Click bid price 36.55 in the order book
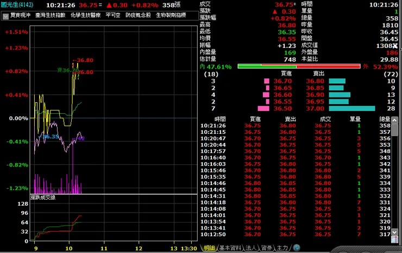Viewport: 402px width, 253px height. 282,102
